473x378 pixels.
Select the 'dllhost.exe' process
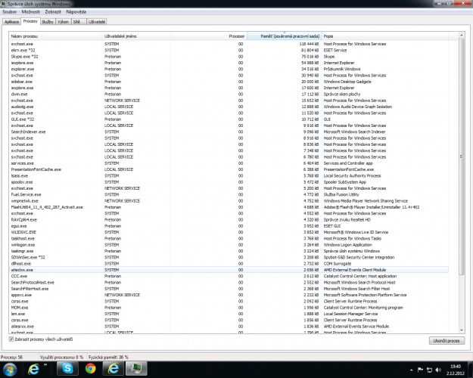tap(229, 263)
